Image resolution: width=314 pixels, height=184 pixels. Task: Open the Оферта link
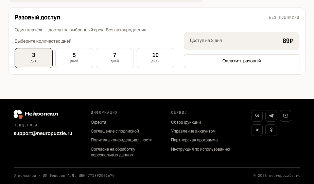point(99,122)
